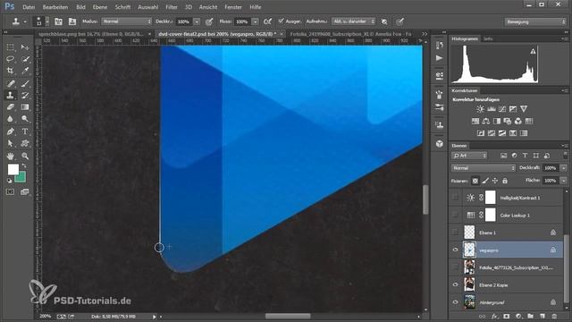
Task: Open the Deckkraft layer opacity arrow
Action: [x=564, y=168]
